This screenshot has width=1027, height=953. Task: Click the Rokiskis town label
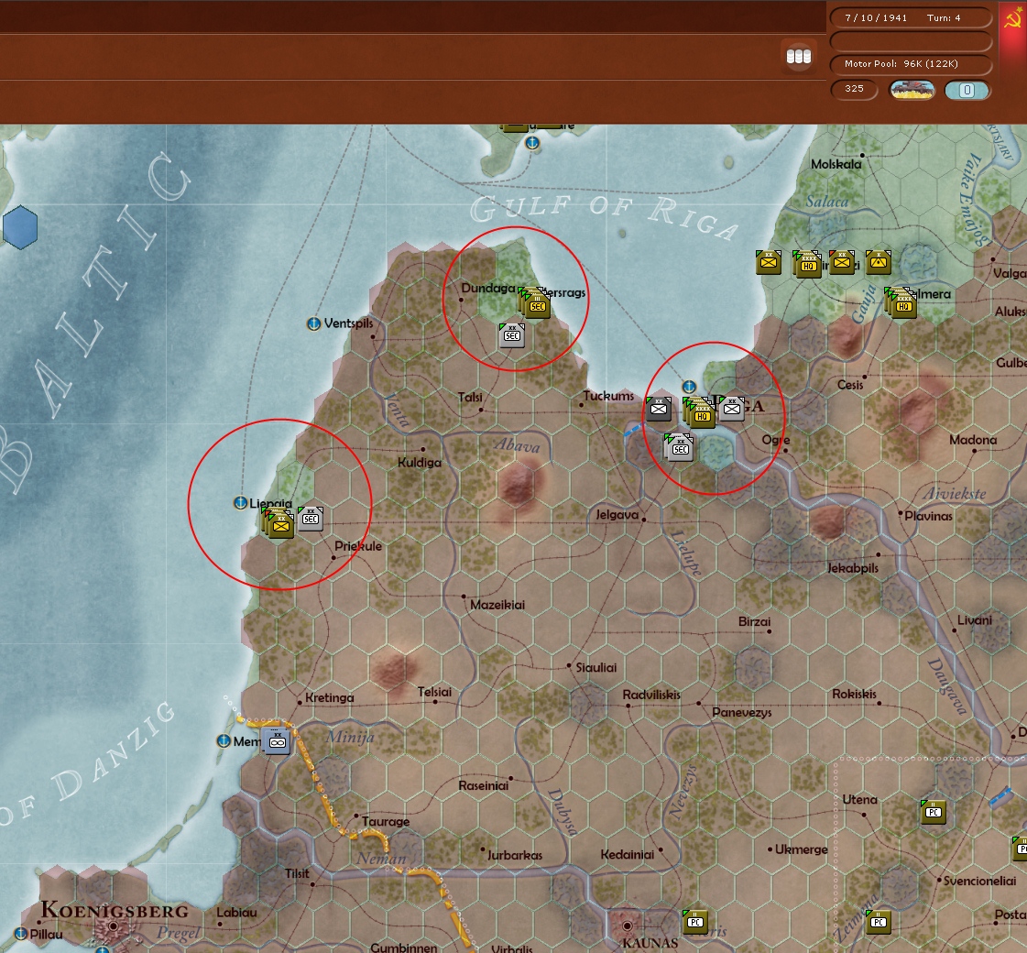(854, 695)
